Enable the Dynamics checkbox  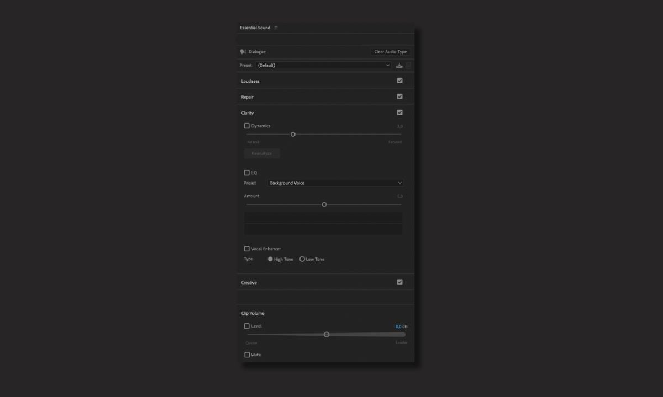tap(247, 126)
